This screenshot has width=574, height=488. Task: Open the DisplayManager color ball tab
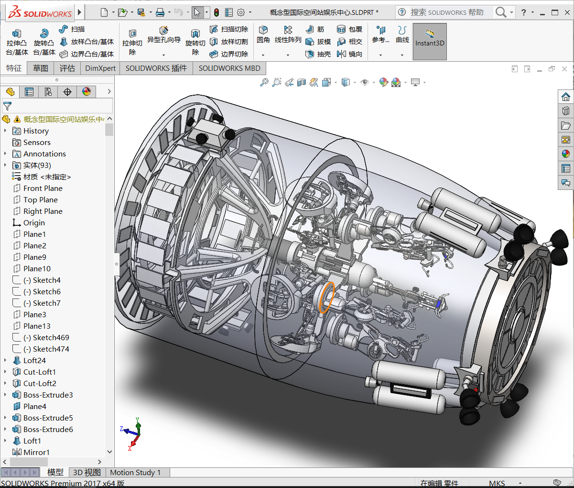[x=87, y=92]
